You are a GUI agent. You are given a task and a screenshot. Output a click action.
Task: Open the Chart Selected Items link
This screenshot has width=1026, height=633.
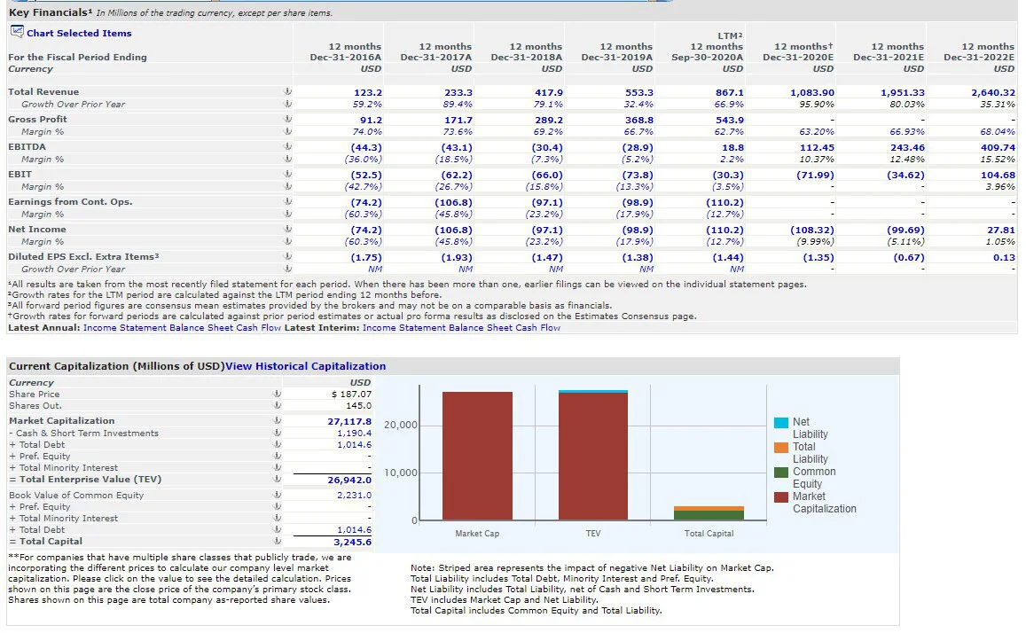(79, 34)
